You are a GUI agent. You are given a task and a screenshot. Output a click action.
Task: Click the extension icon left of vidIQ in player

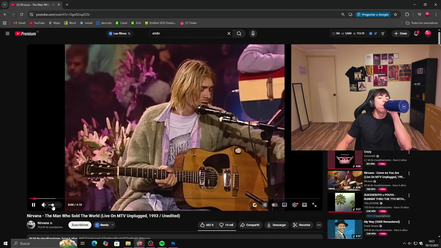(x=255, y=205)
